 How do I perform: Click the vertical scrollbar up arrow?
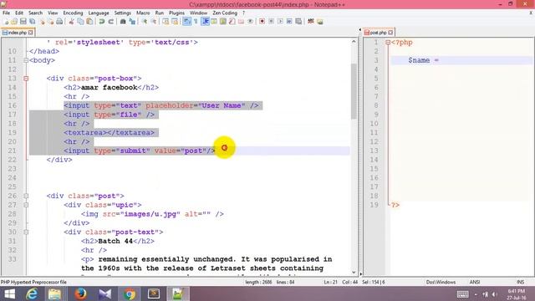[x=354, y=42]
